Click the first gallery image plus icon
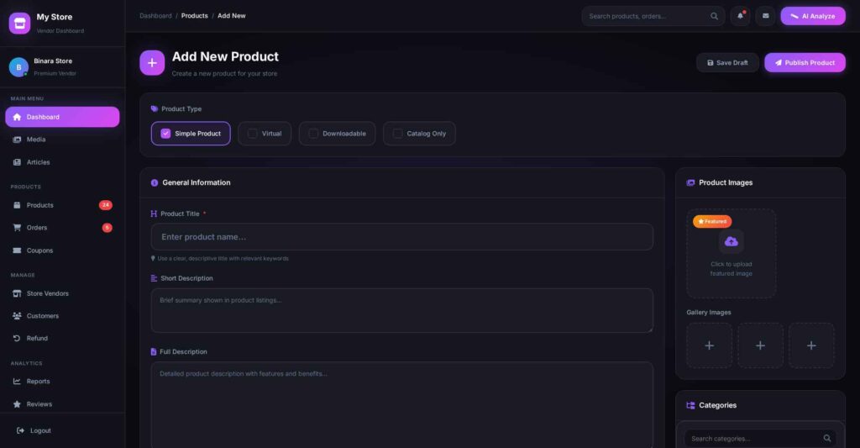This screenshot has height=448, width=860. pyautogui.click(x=709, y=345)
